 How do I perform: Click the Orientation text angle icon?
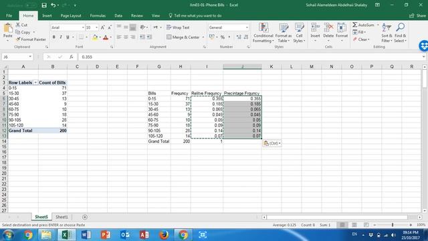(142, 27)
